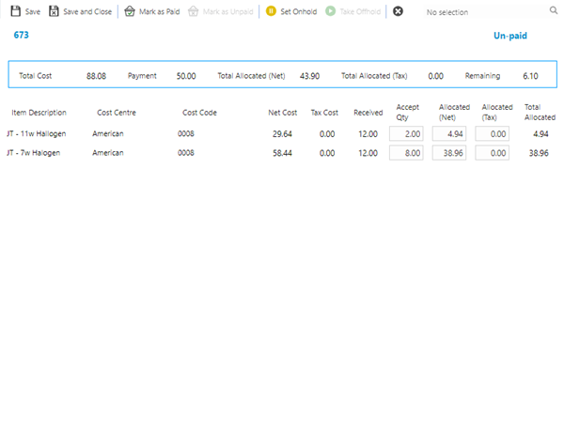This screenshot has height=430, width=564.
Task: Click the Item Description column header
Action: (39, 113)
